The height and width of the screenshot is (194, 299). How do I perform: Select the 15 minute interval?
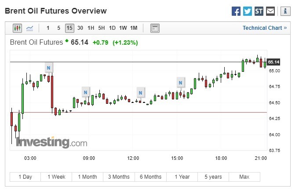tap(69, 28)
